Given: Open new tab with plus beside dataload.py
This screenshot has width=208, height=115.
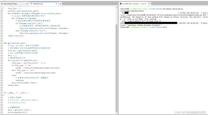Looking at the screenshot, I should pos(60,4).
